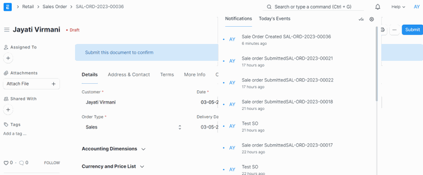Open comments via speech bubble icon

click(22, 163)
